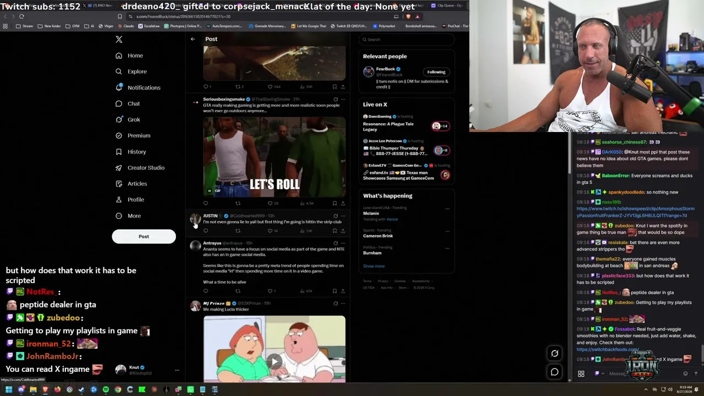This screenshot has height=396, width=704.
Task: Open more options for Melanie trend
Action: coord(447,209)
